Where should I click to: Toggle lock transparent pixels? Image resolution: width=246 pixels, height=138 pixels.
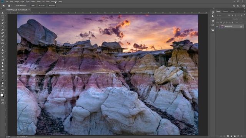click(221, 23)
